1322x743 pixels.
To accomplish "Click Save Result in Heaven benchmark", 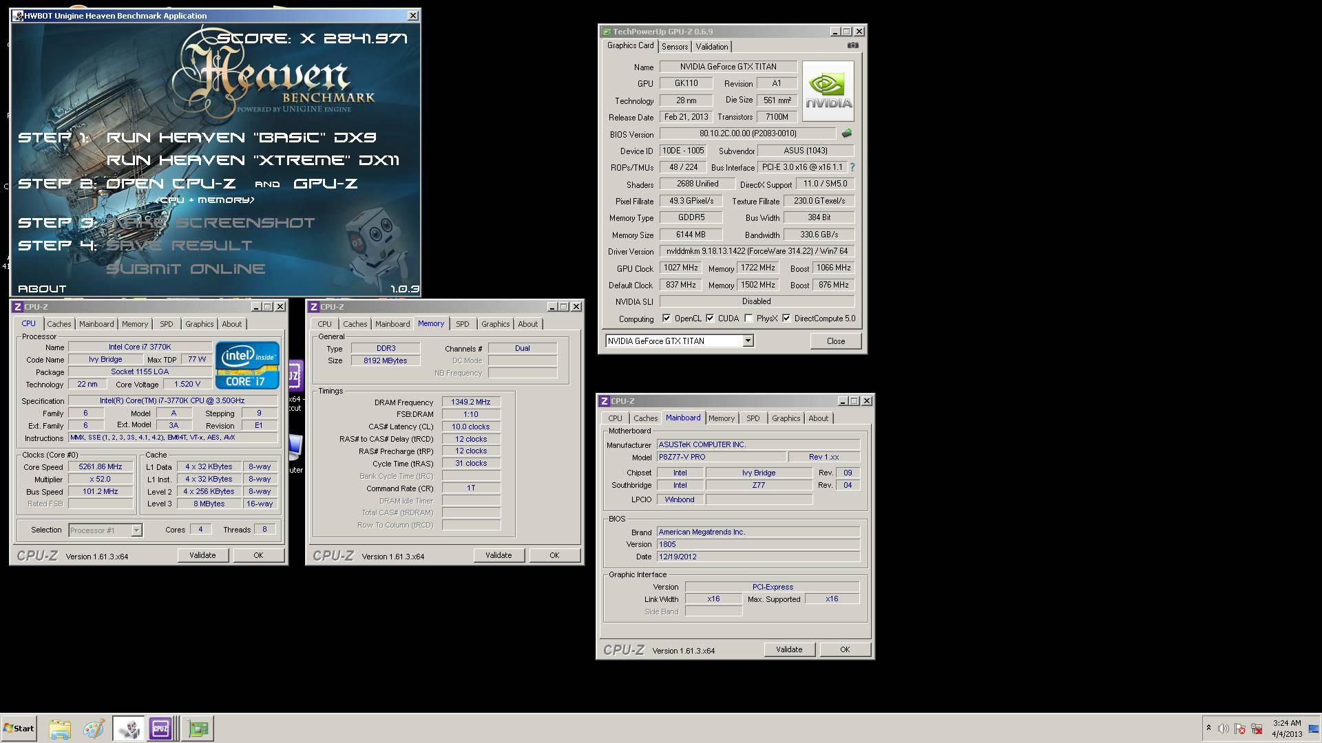I will (x=179, y=246).
